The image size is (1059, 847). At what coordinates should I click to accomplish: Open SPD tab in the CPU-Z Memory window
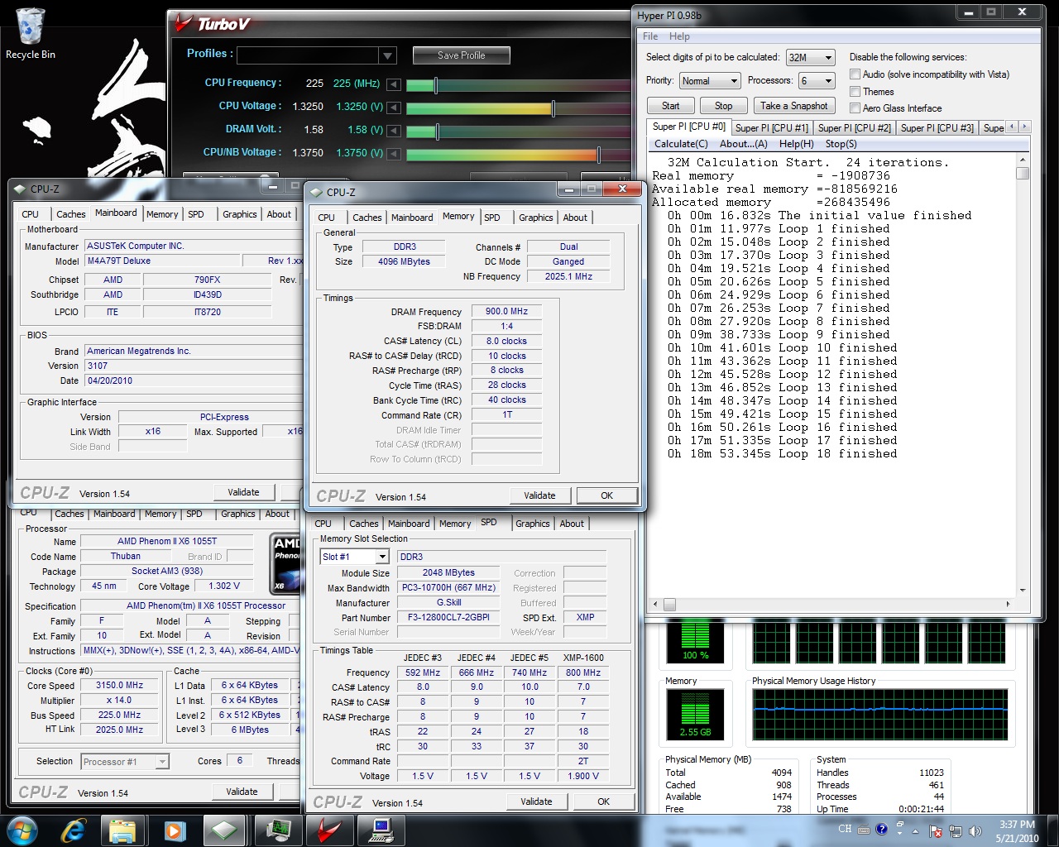tap(492, 218)
